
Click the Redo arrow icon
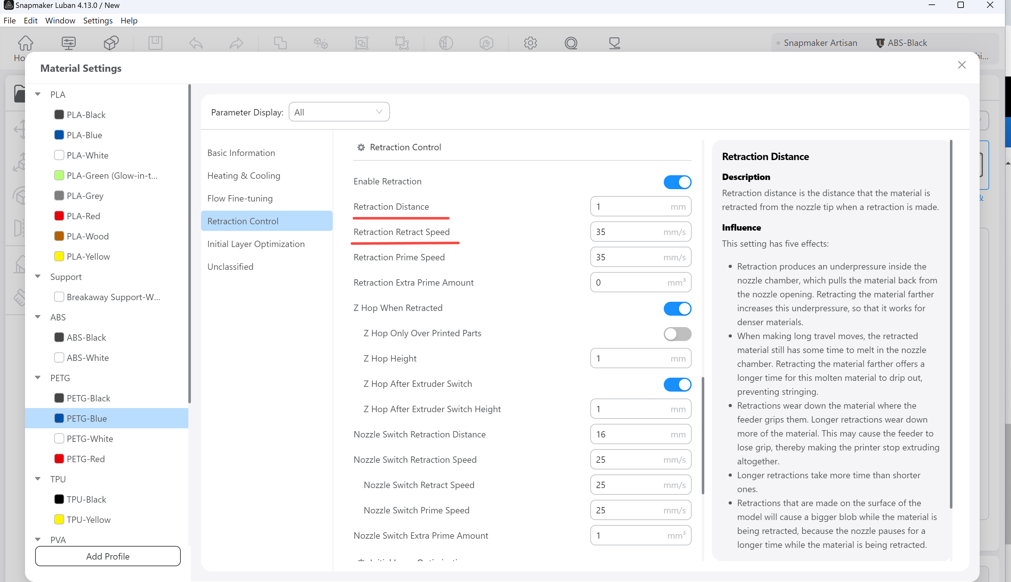coord(237,42)
